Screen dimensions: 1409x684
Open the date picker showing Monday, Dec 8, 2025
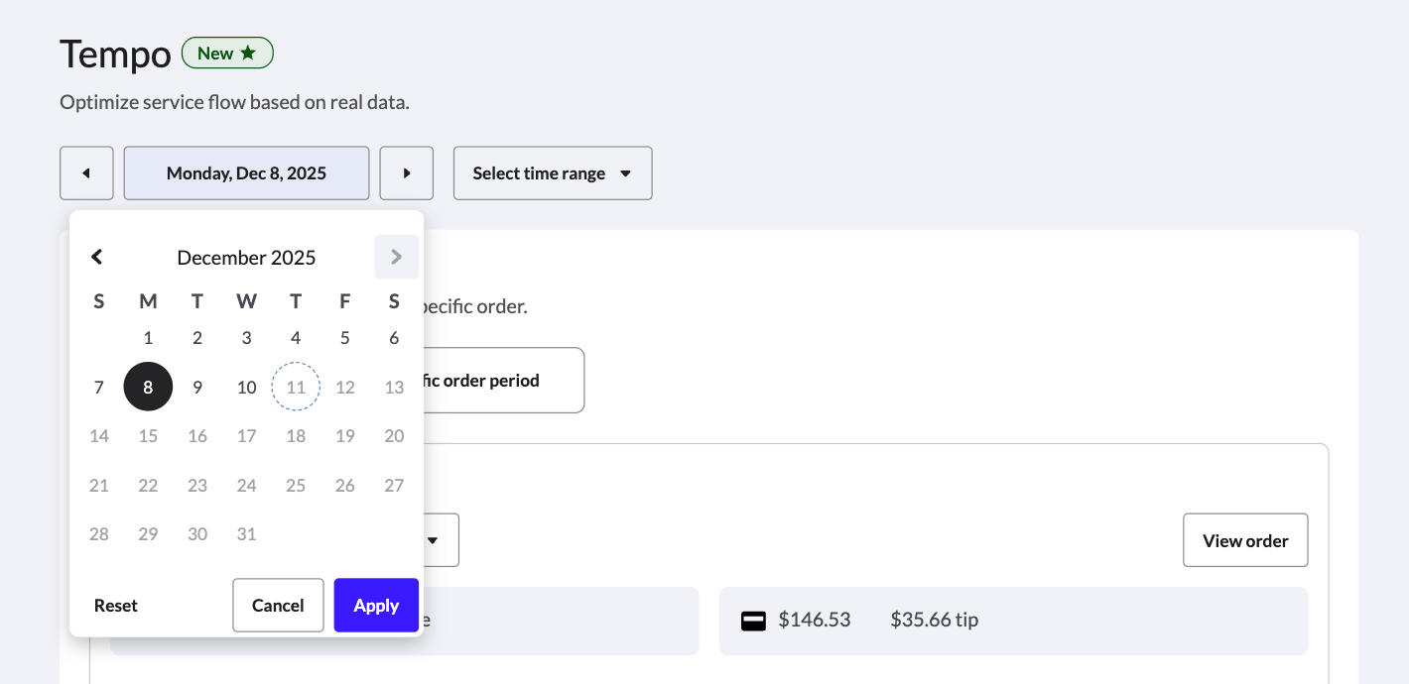coord(246,173)
